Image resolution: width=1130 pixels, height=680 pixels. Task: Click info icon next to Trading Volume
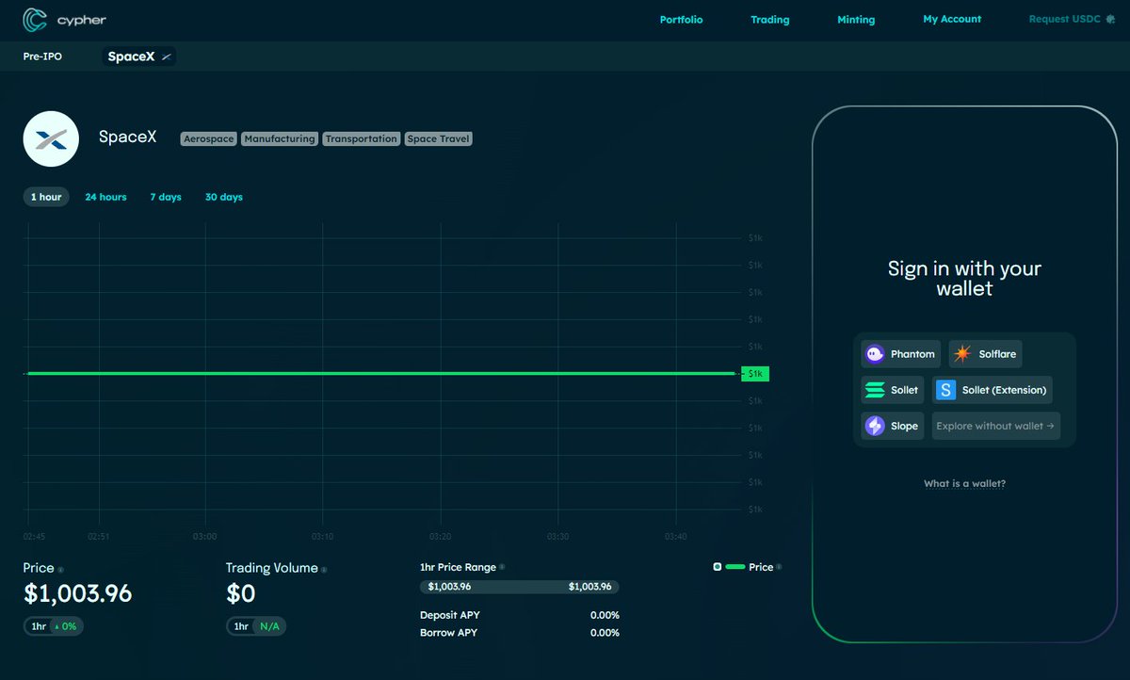click(x=324, y=569)
